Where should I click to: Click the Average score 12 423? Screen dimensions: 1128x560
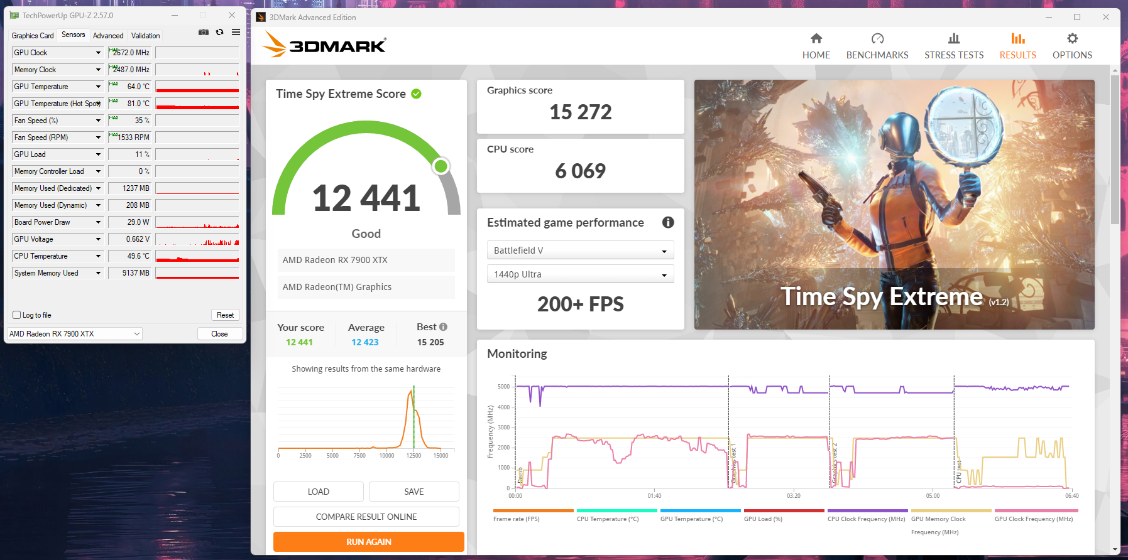coord(365,342)
